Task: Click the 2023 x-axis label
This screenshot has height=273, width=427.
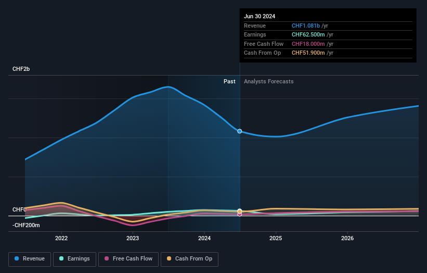Action: 133,238
